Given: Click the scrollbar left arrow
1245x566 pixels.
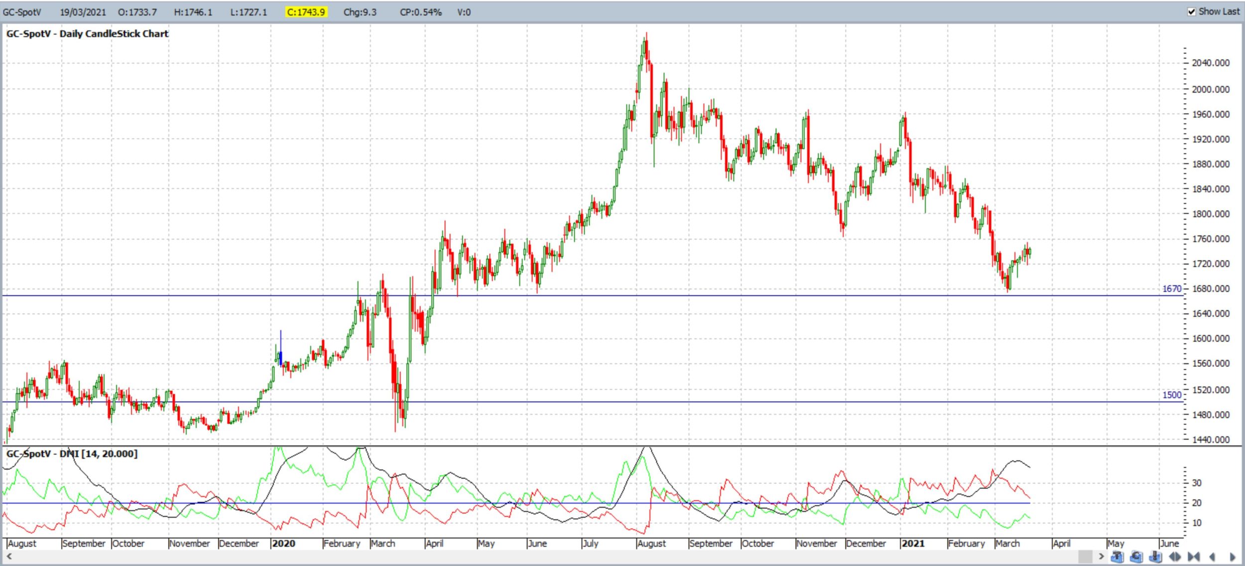Looking at the screenshot, I should (9, 556).
